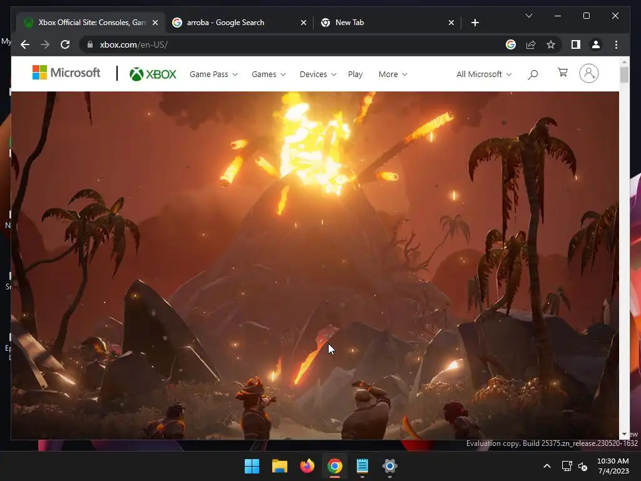Click the Chrome taskbar icon
Image resolution: width=641 pixels, height=481 pixels.
pyautogui.click(x=334, y=466)
